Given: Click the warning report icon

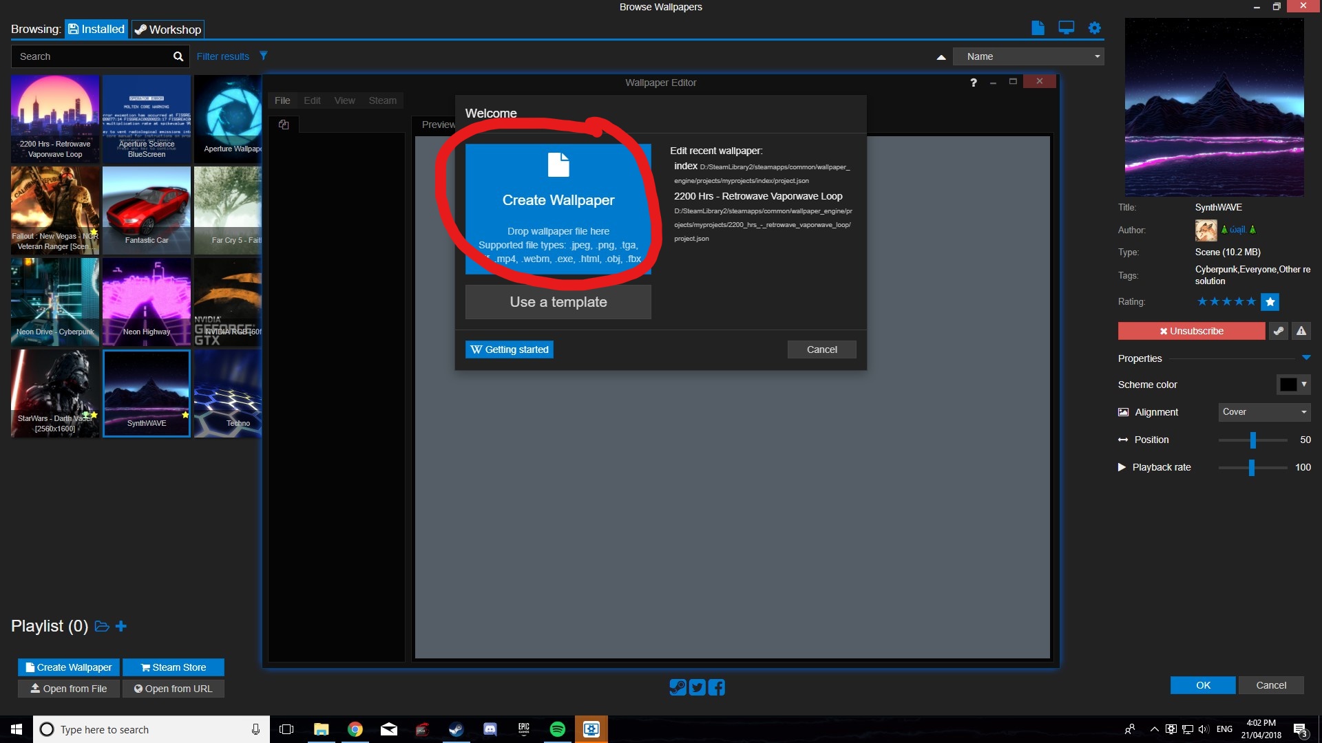Looking at the screenshot, I should 1301,331.
